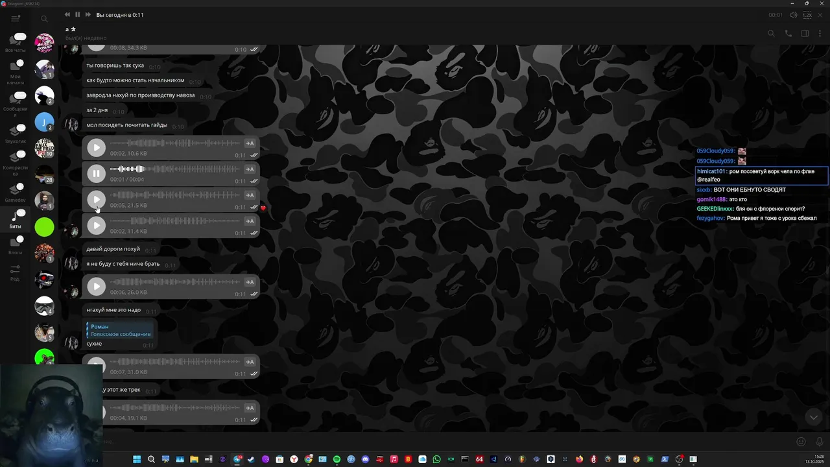
Task: Start a voice call with contact
Action: [788, 34]
